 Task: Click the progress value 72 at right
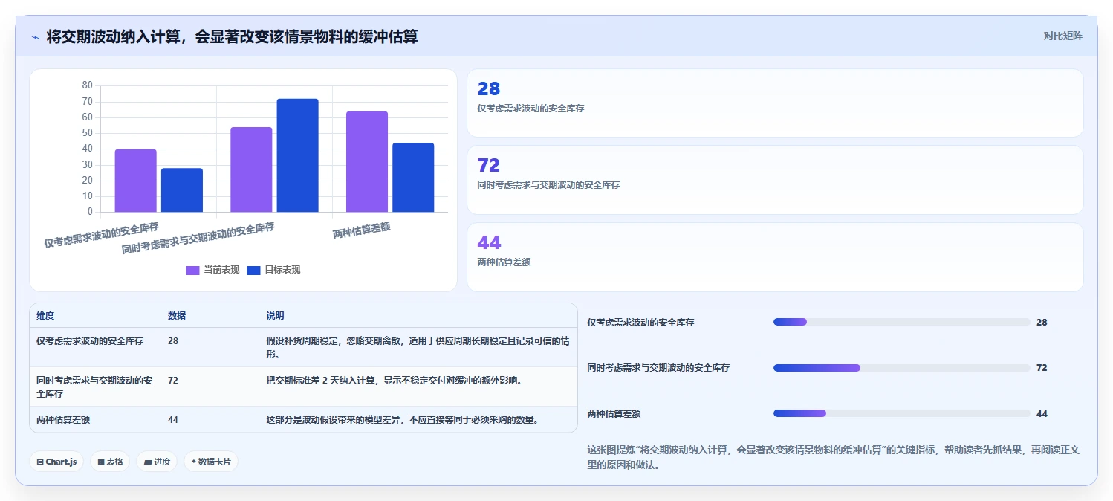[1042, 368]
